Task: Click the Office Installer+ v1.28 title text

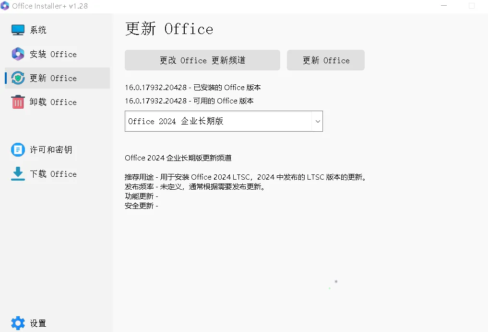Action: point(50,6)
